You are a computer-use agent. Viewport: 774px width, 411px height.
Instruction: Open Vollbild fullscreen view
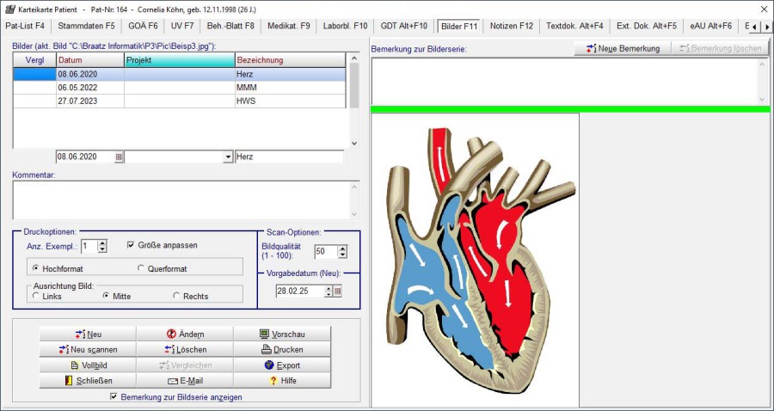click(87, 365)
